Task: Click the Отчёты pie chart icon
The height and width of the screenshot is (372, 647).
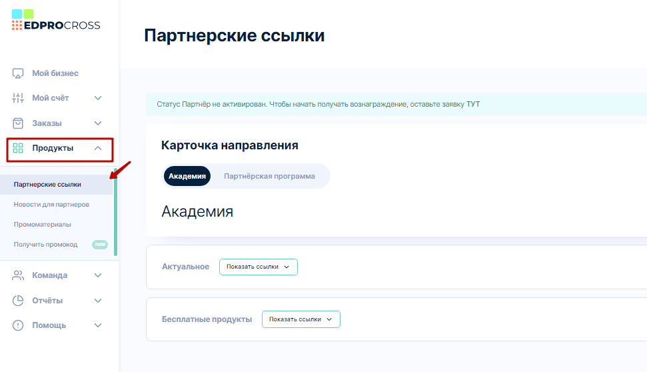Action: (18, 301)
